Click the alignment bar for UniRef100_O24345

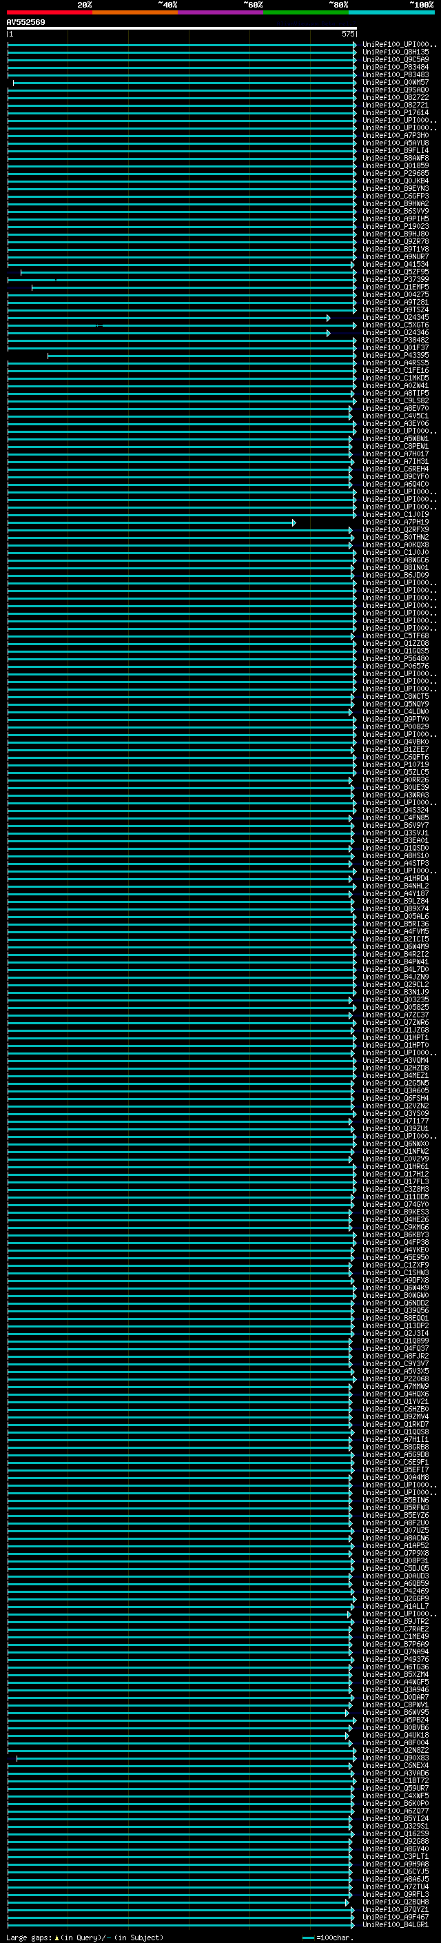coord(169,318)
